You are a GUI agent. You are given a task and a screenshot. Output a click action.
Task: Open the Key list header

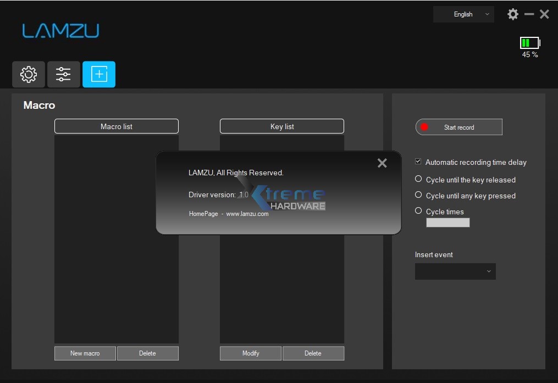click(281, 126)
